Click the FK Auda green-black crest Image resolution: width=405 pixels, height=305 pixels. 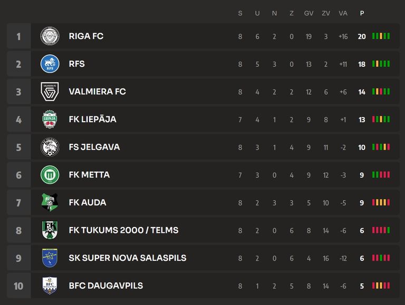pyautogui.click(x=50, y=203)
